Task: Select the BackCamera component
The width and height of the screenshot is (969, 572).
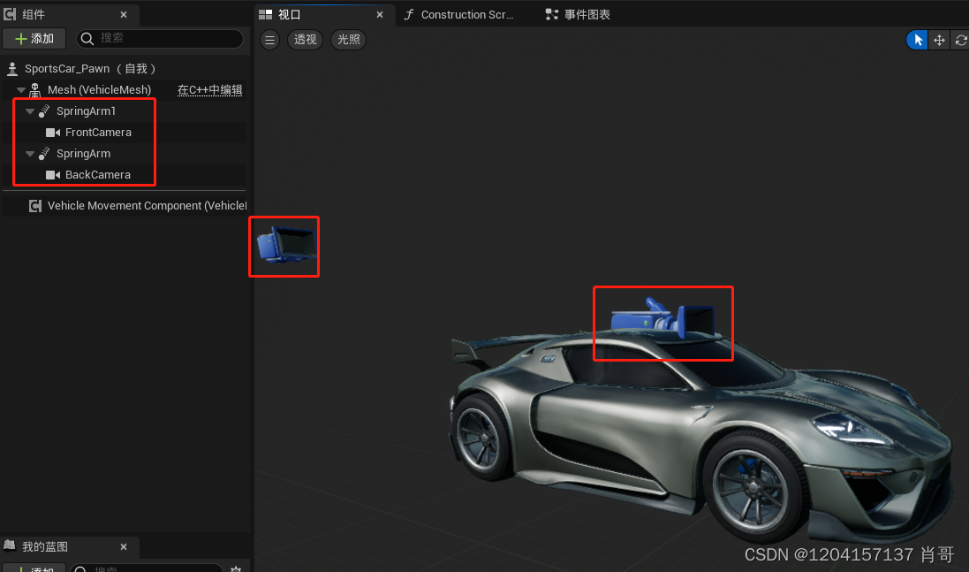Action: [98, 174]
